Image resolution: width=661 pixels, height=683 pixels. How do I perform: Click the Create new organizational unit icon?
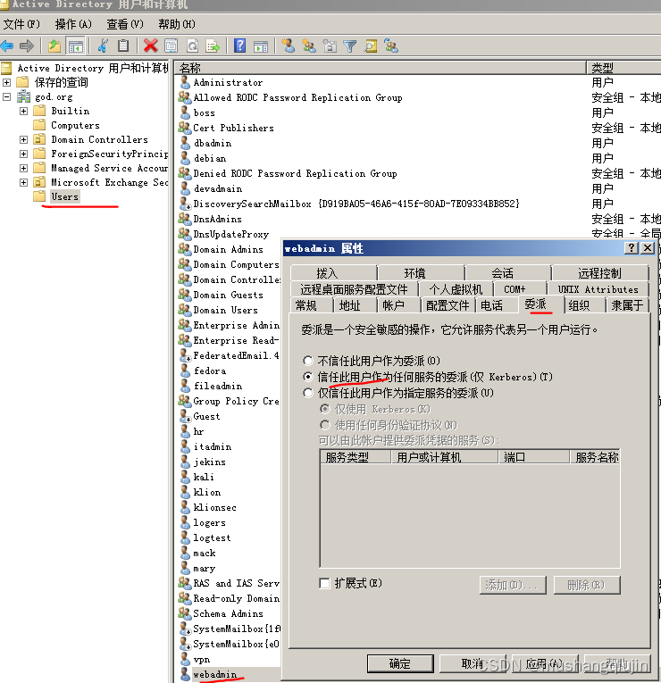(x=330, y=46)
